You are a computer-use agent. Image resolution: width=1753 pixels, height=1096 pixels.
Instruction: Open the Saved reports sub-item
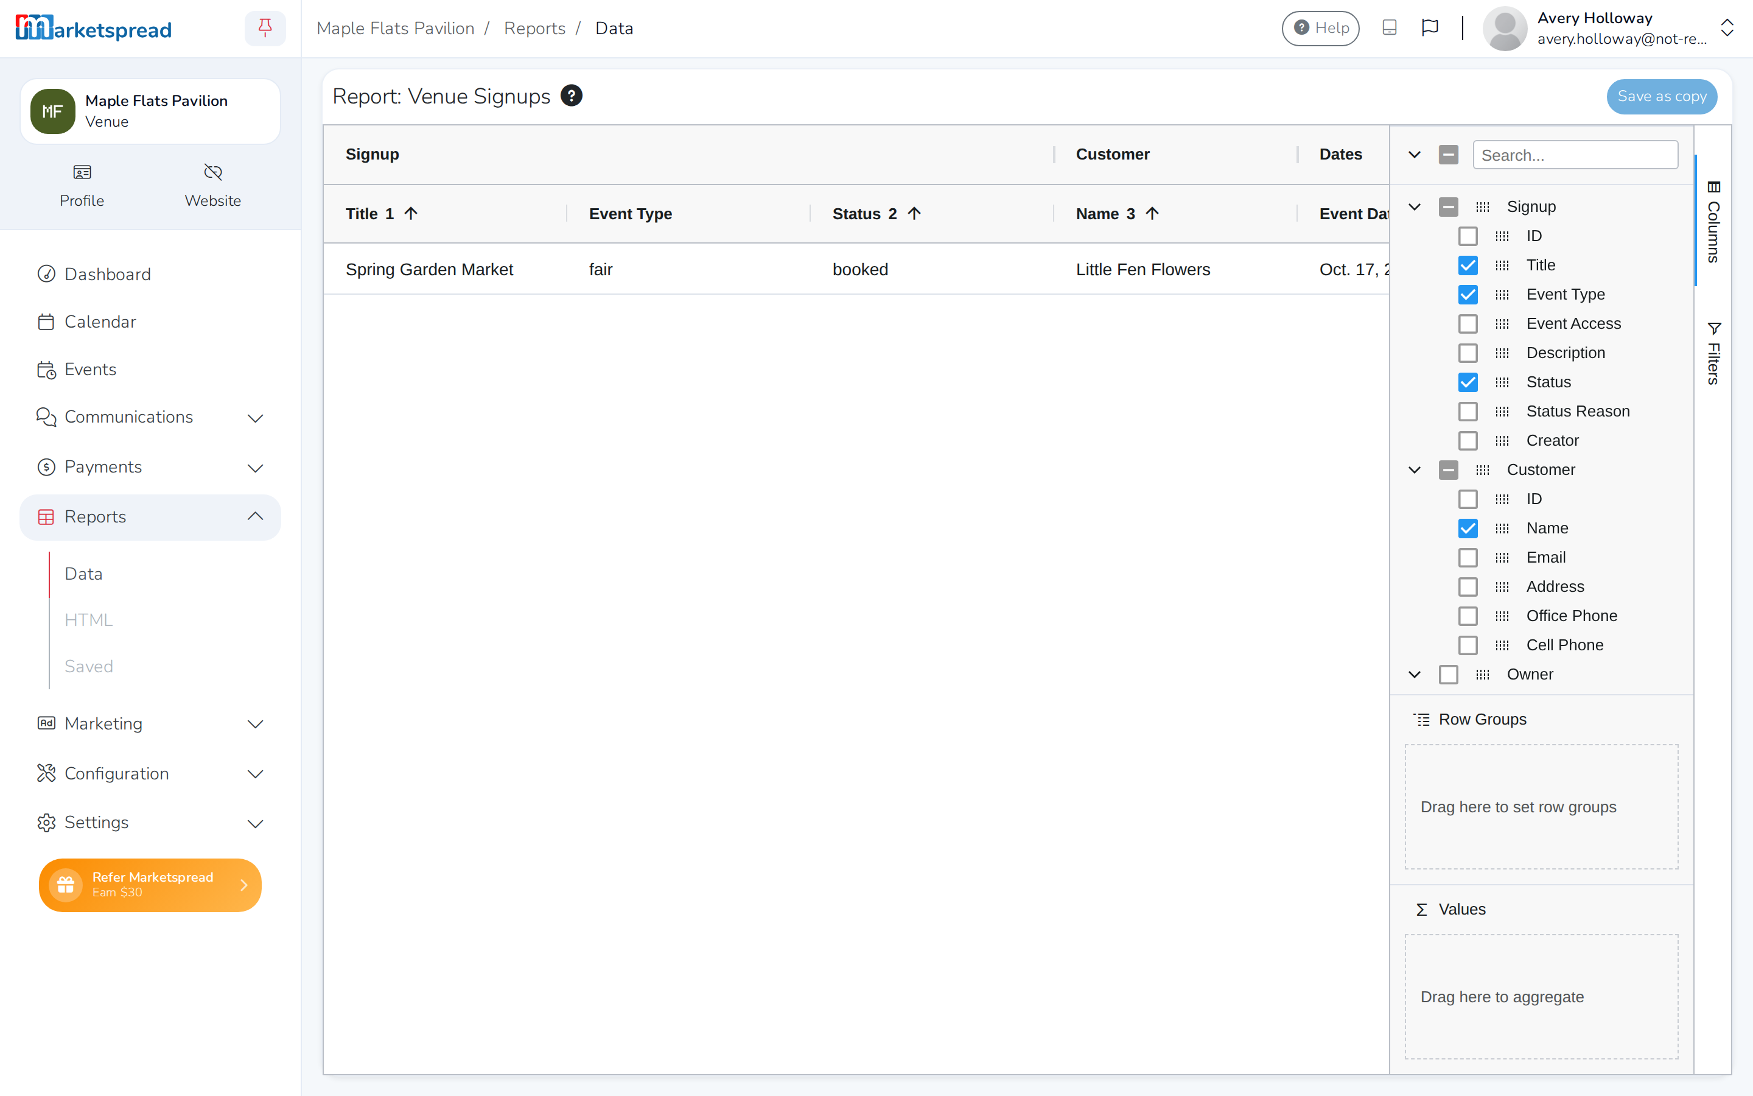pyautogui.click(x=89, y=666)
